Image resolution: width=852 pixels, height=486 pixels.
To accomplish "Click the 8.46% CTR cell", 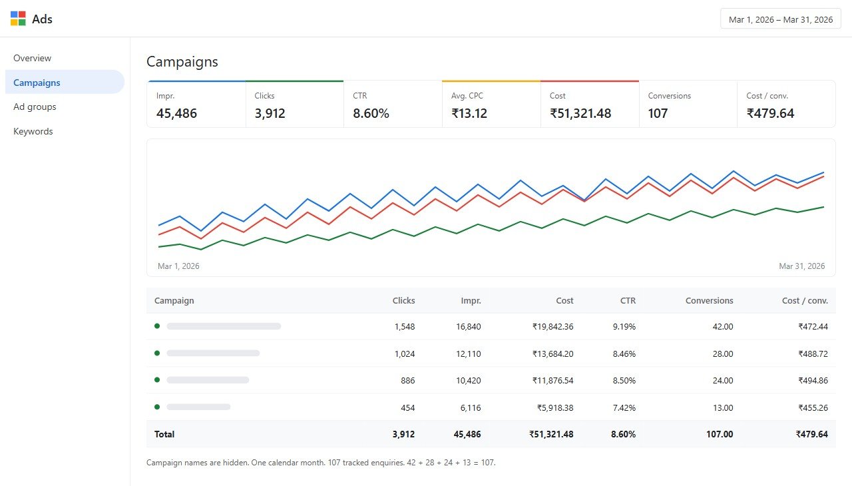I will [x=624, y=354].
